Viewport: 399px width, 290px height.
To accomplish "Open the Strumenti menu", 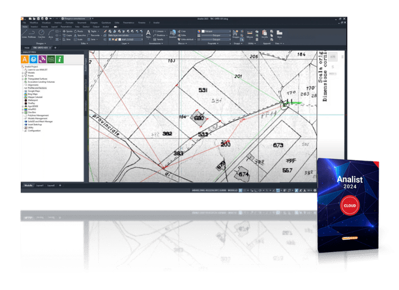I will click(82, 23).
